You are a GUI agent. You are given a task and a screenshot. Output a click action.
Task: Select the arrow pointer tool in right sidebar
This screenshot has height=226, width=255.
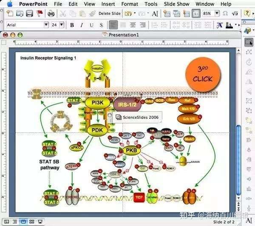[249, 42]
